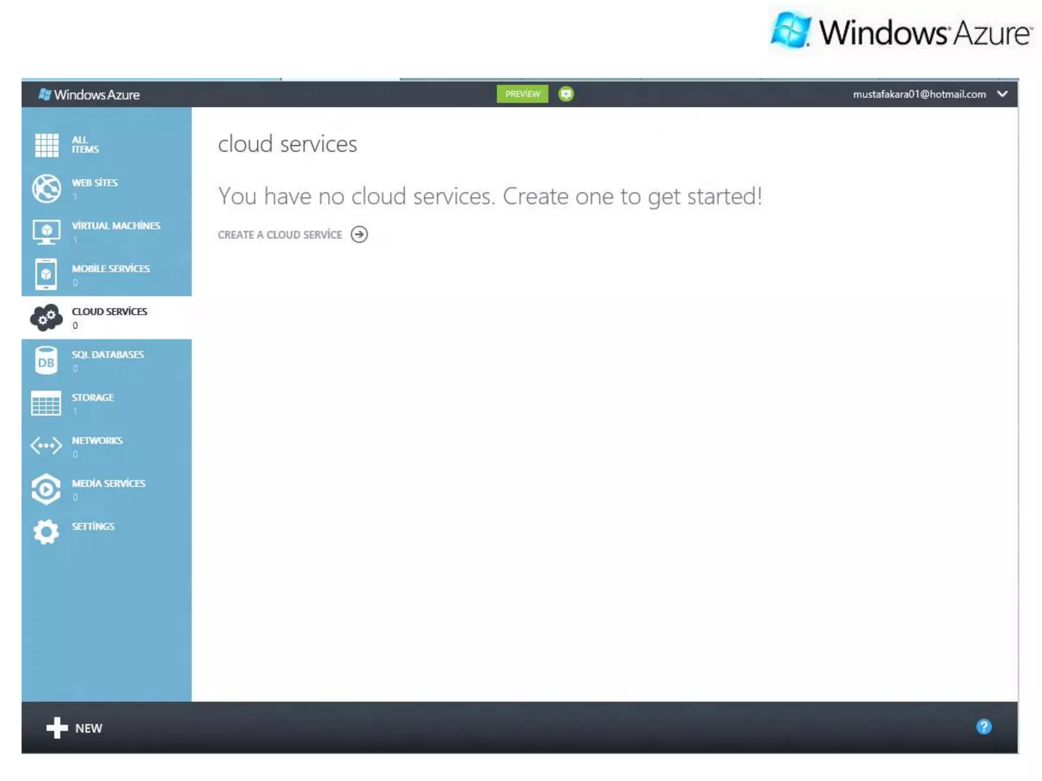Select the Virtual Machines menu label

tap(116, 226)
